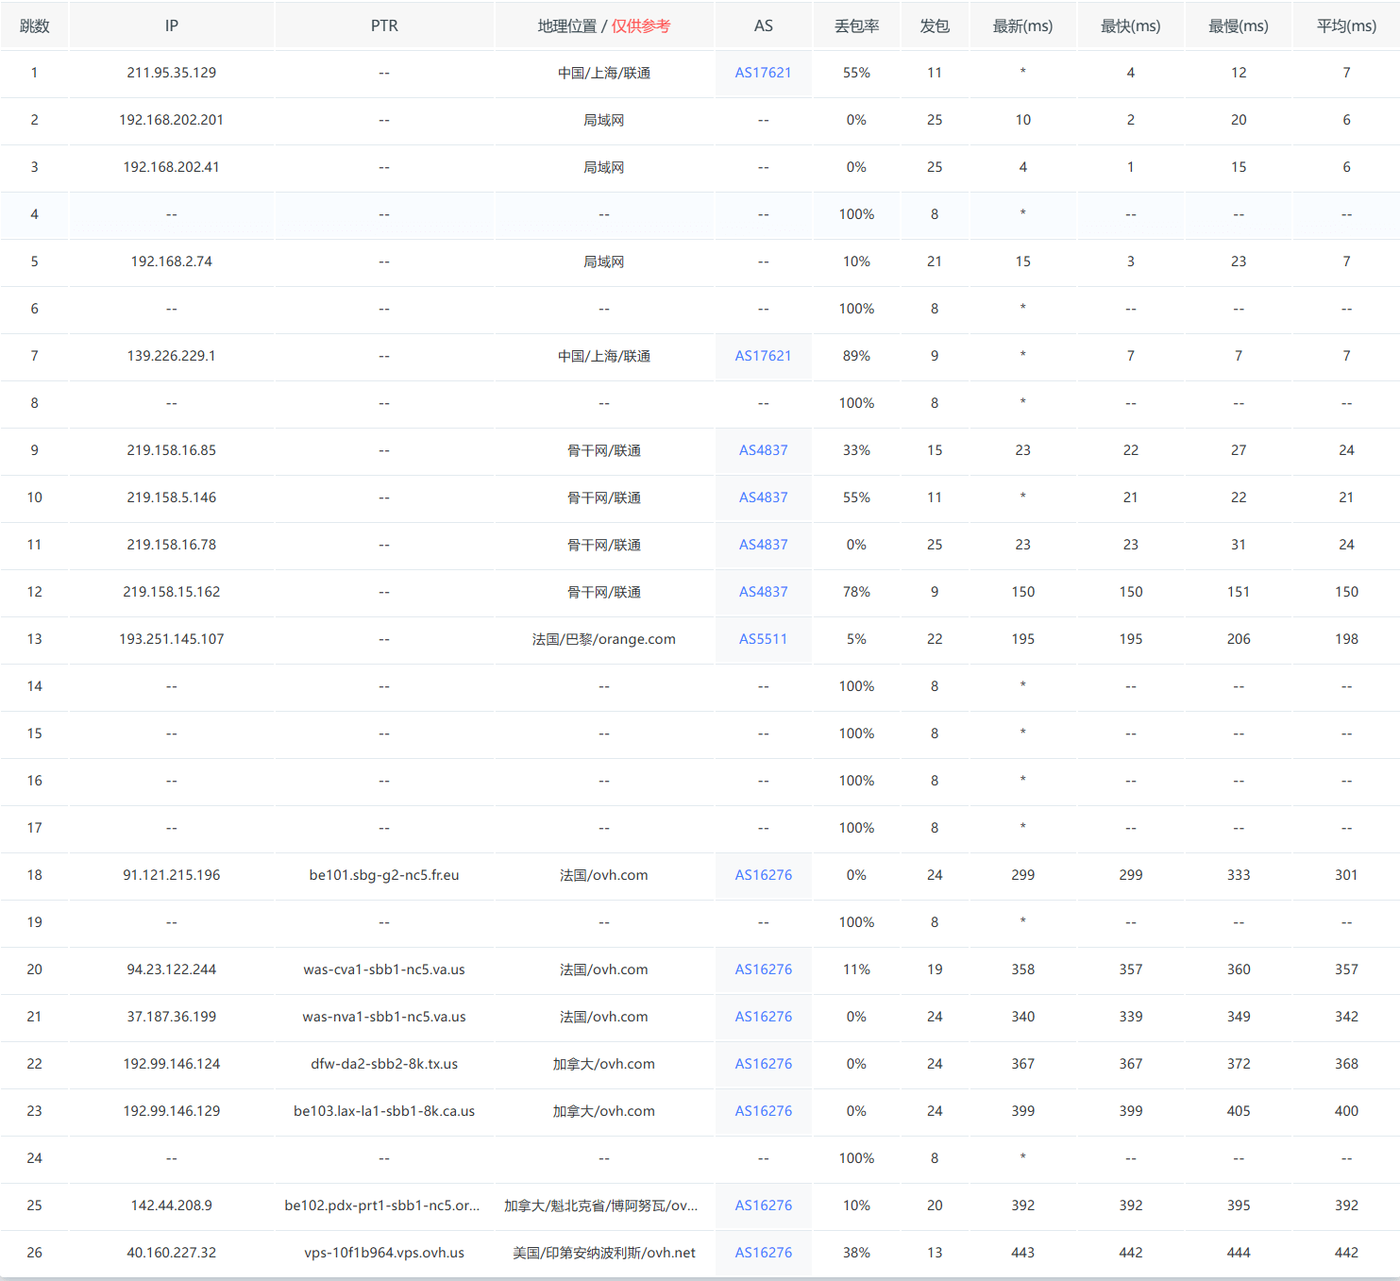
Task: Sort table by 丢包率 column header
Action: click(x=855, y=25)
